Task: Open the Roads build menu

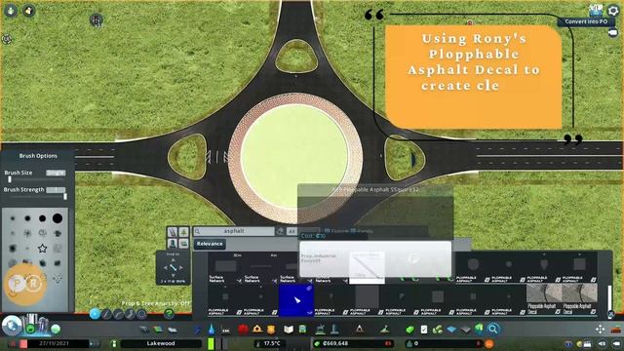Action: click(144, 330)
